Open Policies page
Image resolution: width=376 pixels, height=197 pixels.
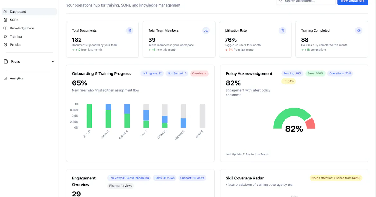pyautogui.click(x=29, y=45)
